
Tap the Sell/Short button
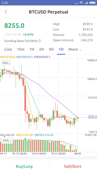click(x=73, y=167)
